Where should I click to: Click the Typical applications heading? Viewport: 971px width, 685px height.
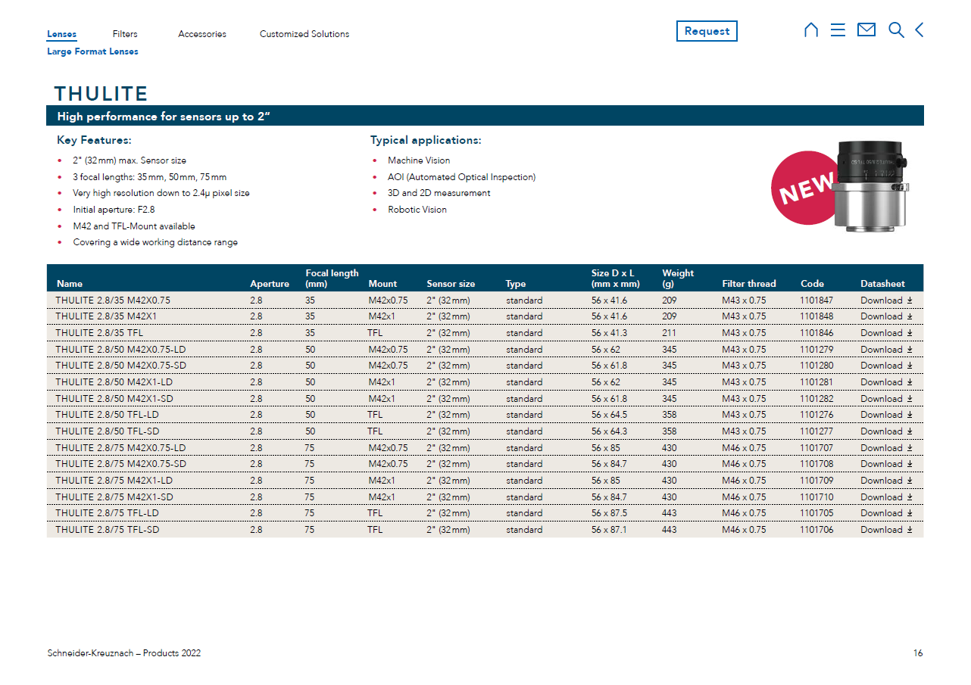coord(426,141)
